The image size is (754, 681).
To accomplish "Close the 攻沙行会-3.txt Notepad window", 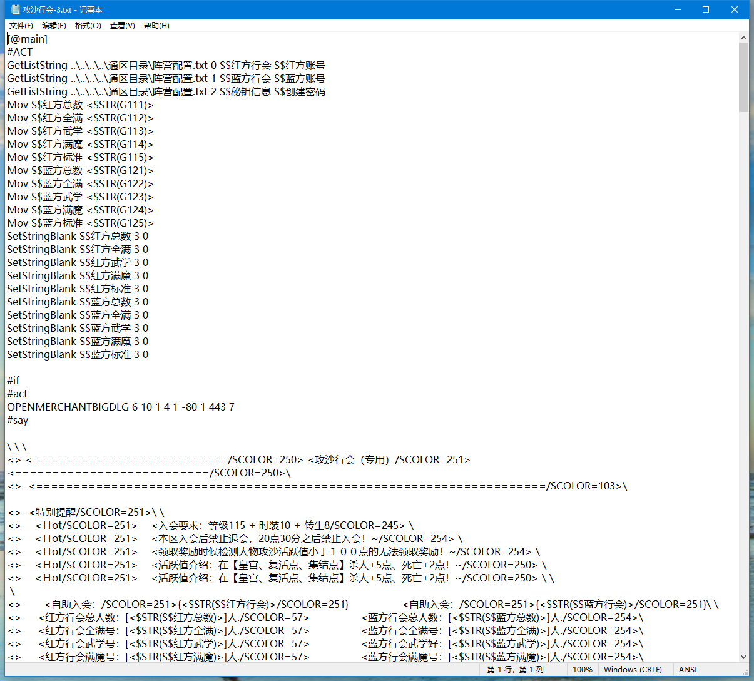I will [734, 9].
